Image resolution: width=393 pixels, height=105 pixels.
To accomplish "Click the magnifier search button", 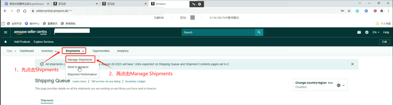I will (x=259, y=32).
